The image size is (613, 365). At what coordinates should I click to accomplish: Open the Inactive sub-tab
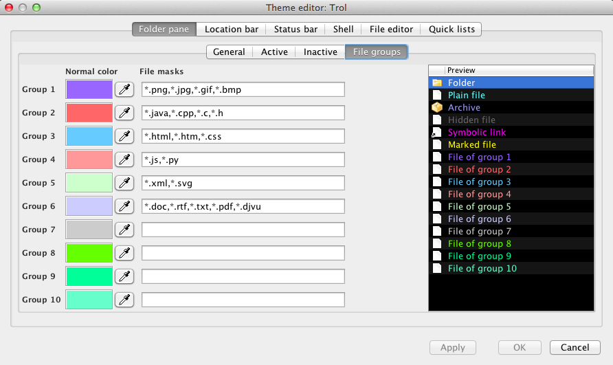tap(320, 52)
